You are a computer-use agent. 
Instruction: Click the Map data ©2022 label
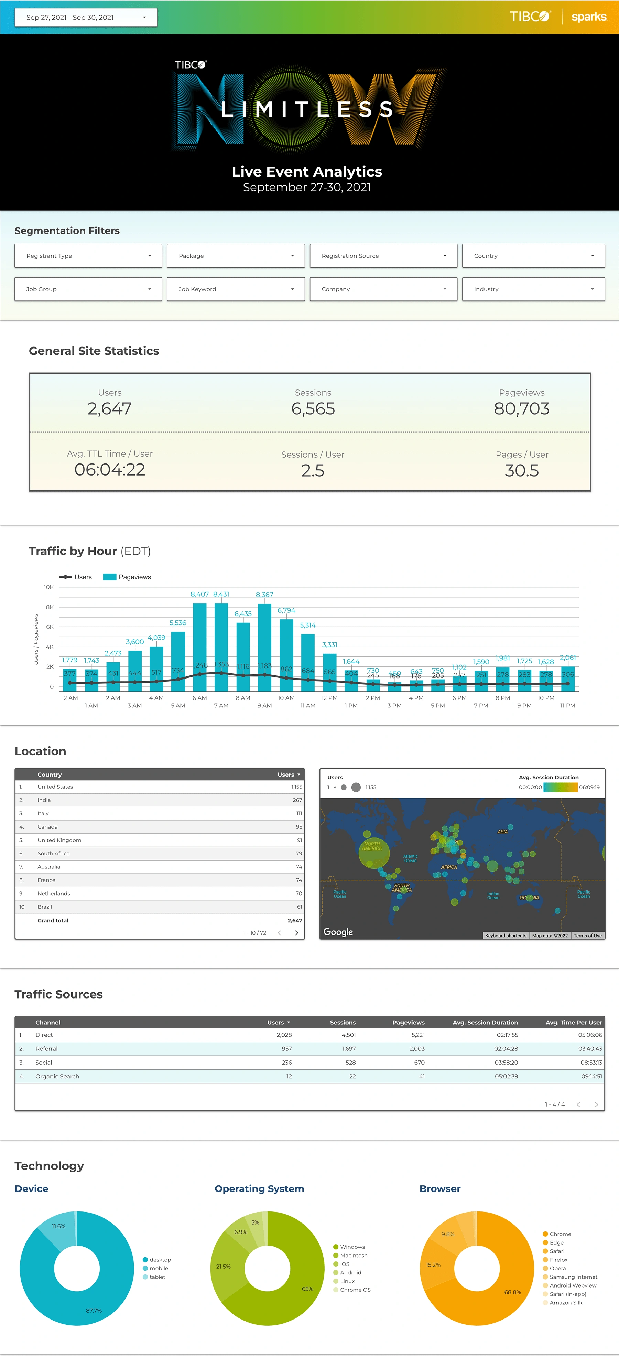(550, 936)
